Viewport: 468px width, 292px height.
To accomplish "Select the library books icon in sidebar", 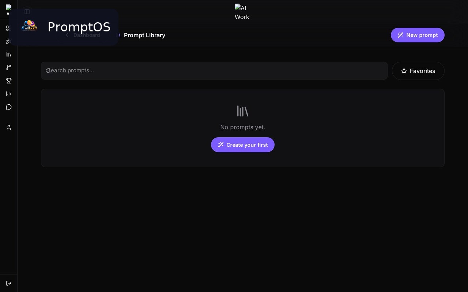I will coord(8,54).
